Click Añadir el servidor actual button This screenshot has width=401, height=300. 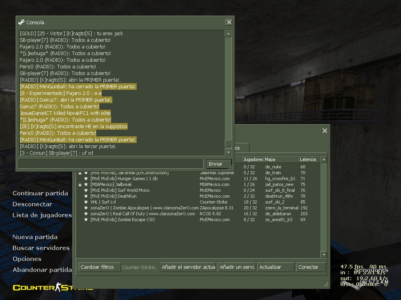[188, 267]
